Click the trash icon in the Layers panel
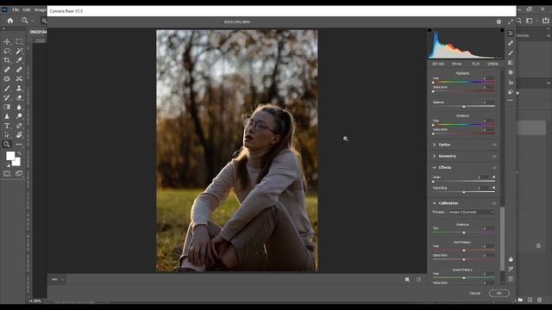Viewport: 552px width, 310px height. tap(540, 300)
